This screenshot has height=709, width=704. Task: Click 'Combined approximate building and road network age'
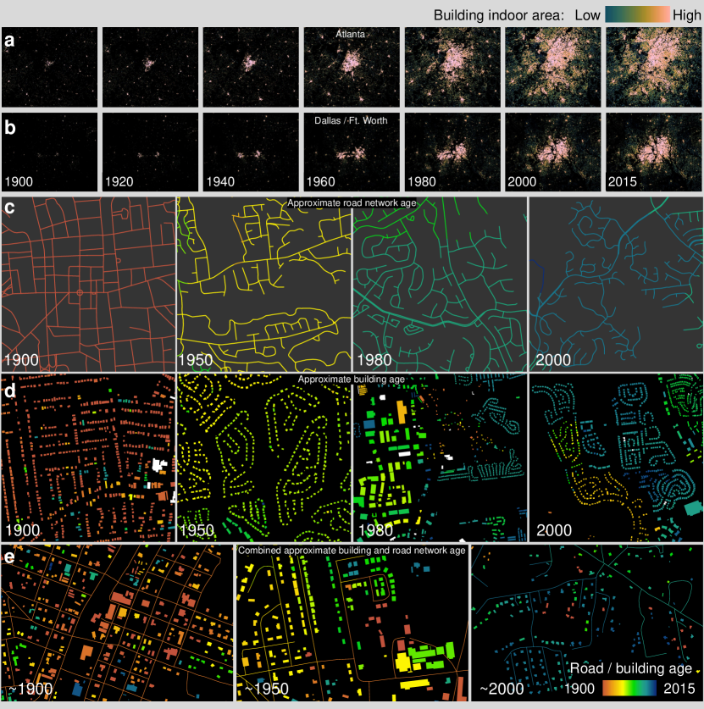coord(352,551)
